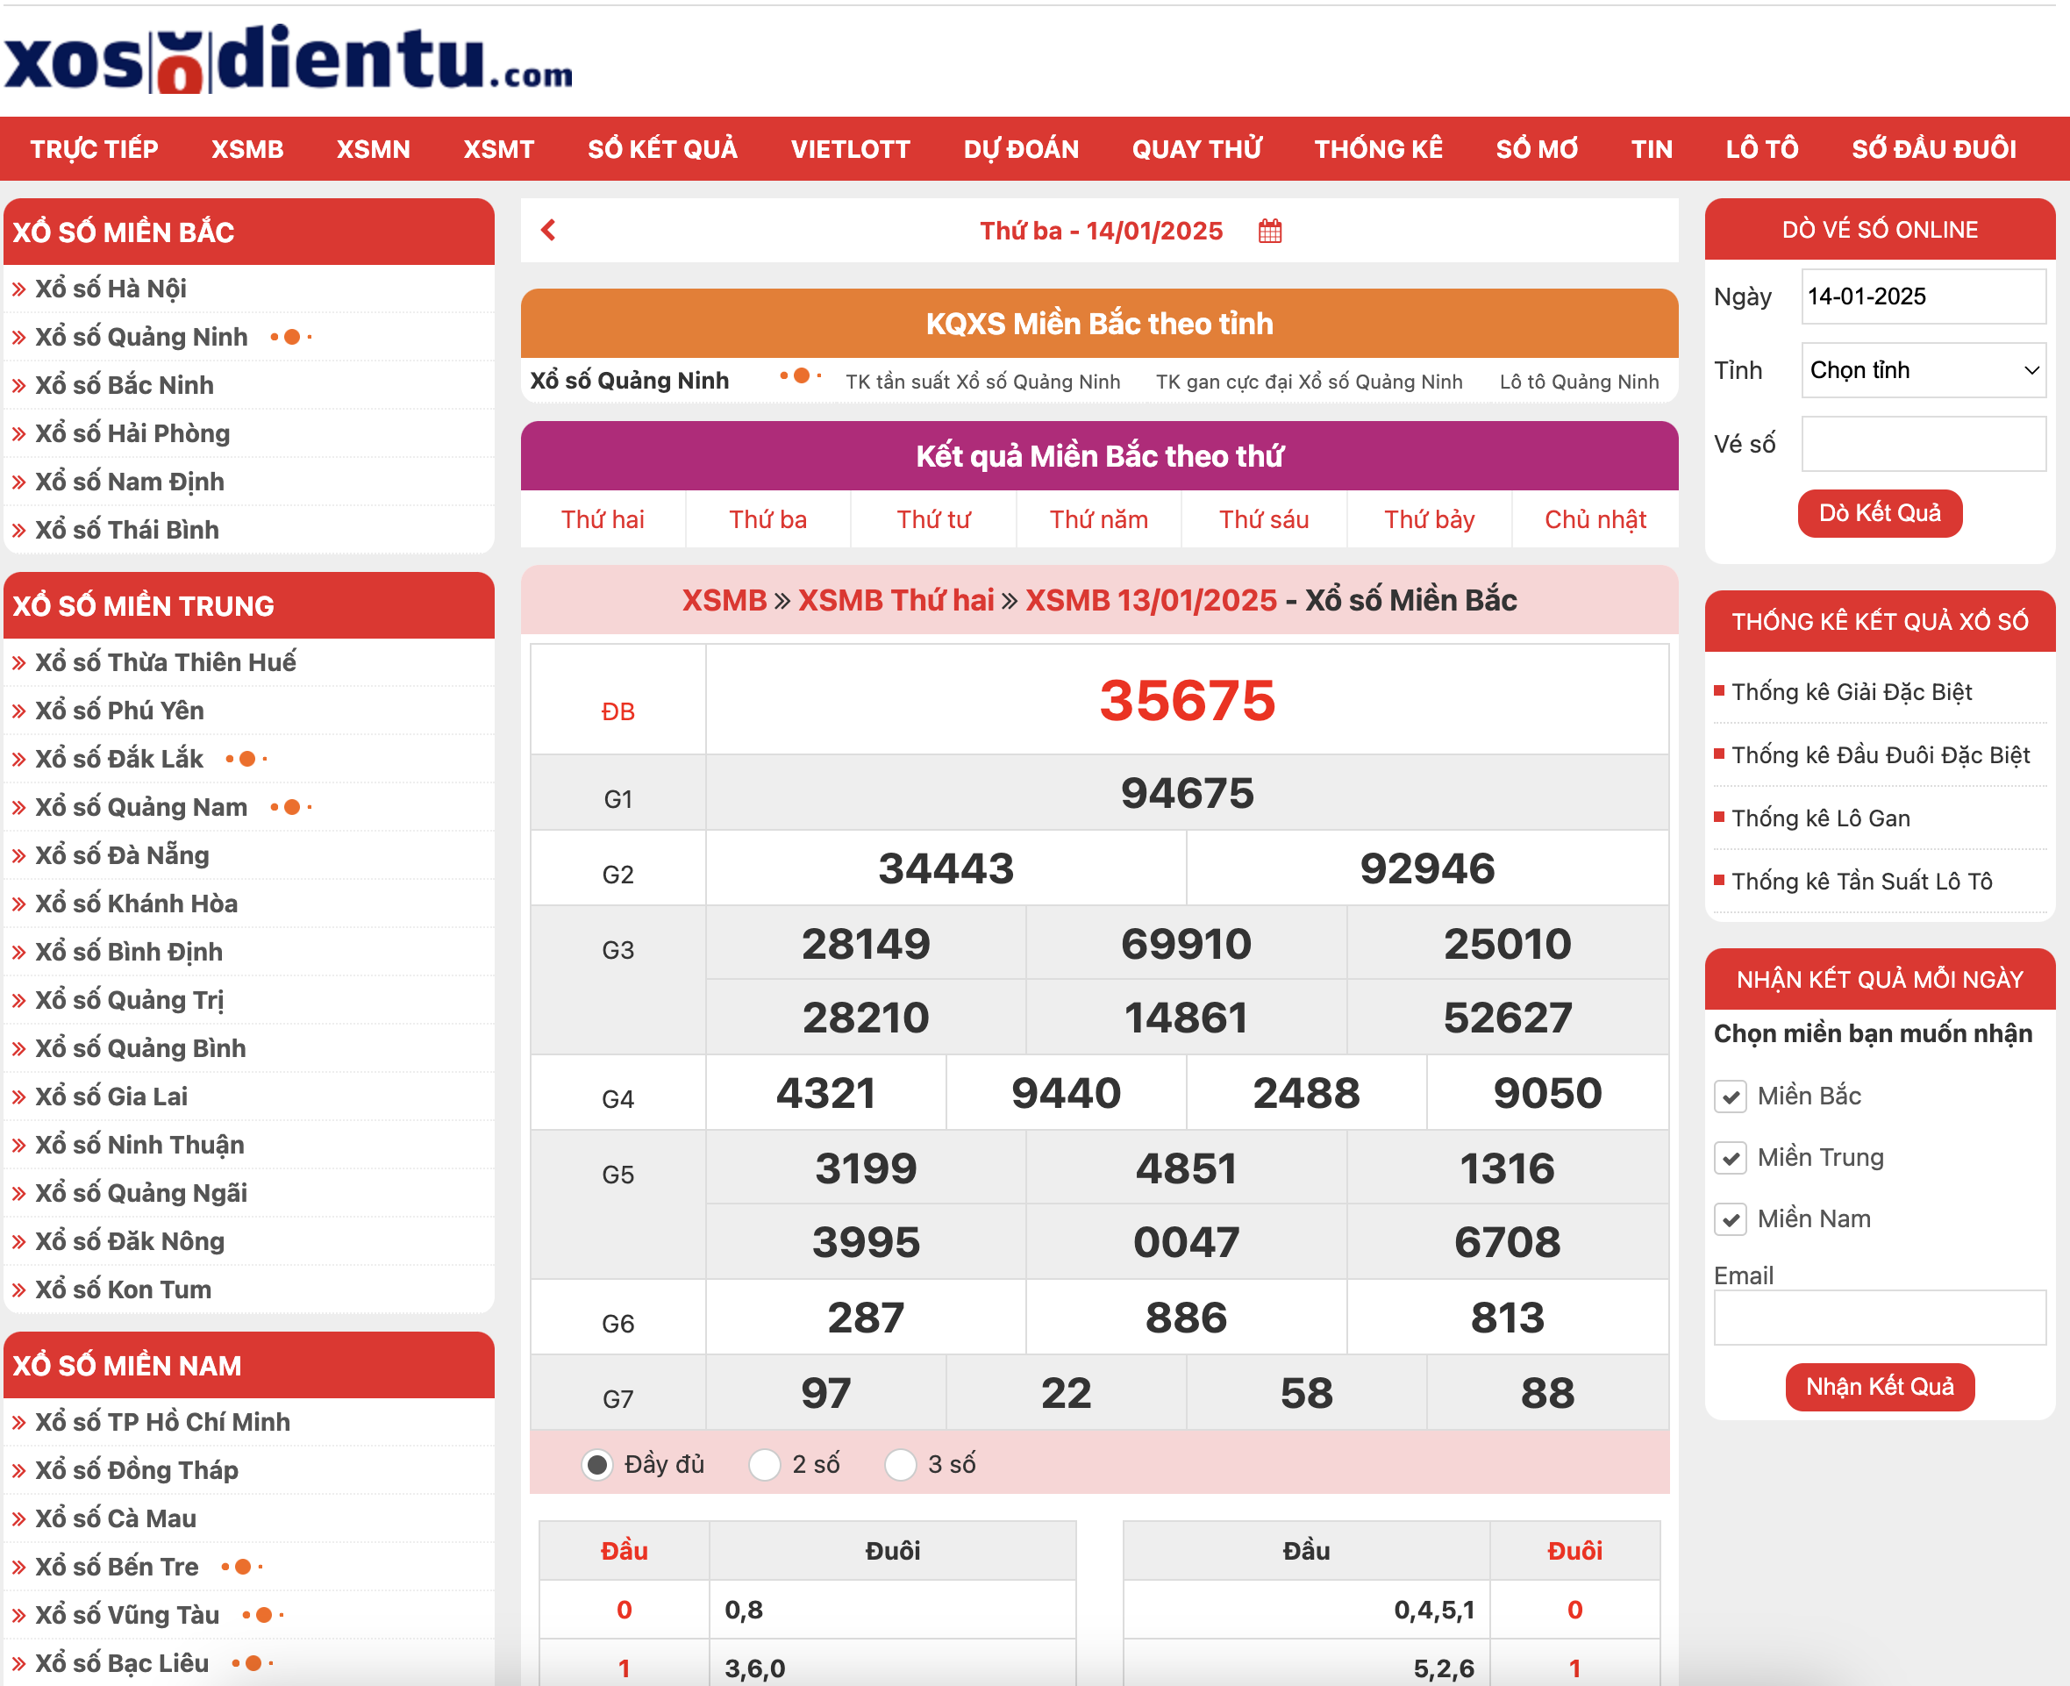2070x1686 pixels.
Task: Click the Ngày date input field
Action: pyautogui.click(x=1924, y=296)
